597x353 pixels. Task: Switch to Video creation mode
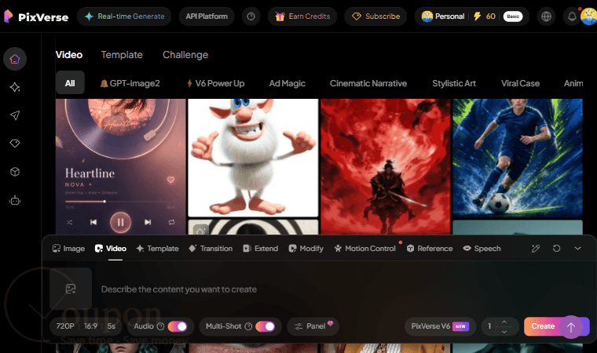111,249
